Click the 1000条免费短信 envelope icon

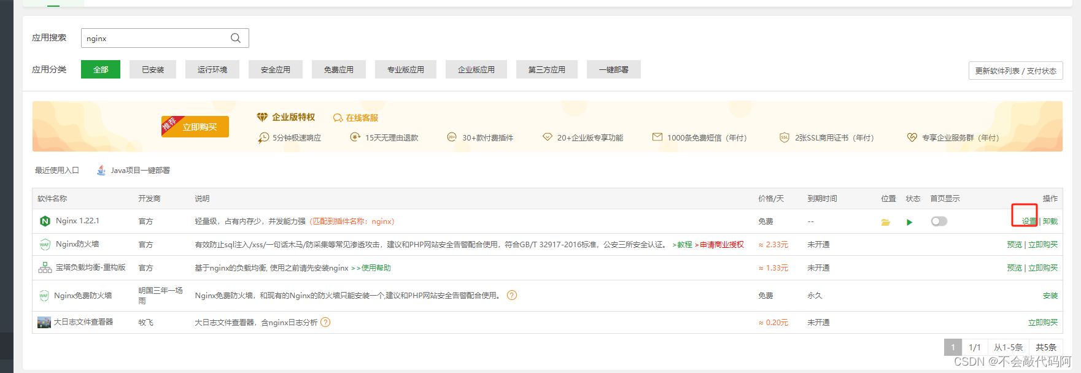(657, 137)
